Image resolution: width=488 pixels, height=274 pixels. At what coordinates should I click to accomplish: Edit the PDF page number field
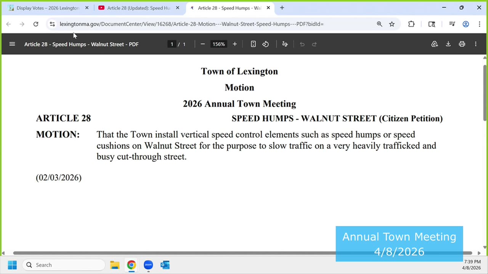click(x=172, y=44)
